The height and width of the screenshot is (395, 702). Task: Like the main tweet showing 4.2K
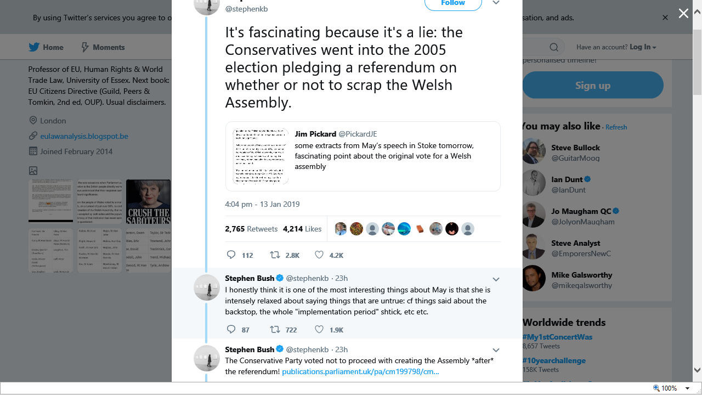pyautogui.click(x=319, y=255)
